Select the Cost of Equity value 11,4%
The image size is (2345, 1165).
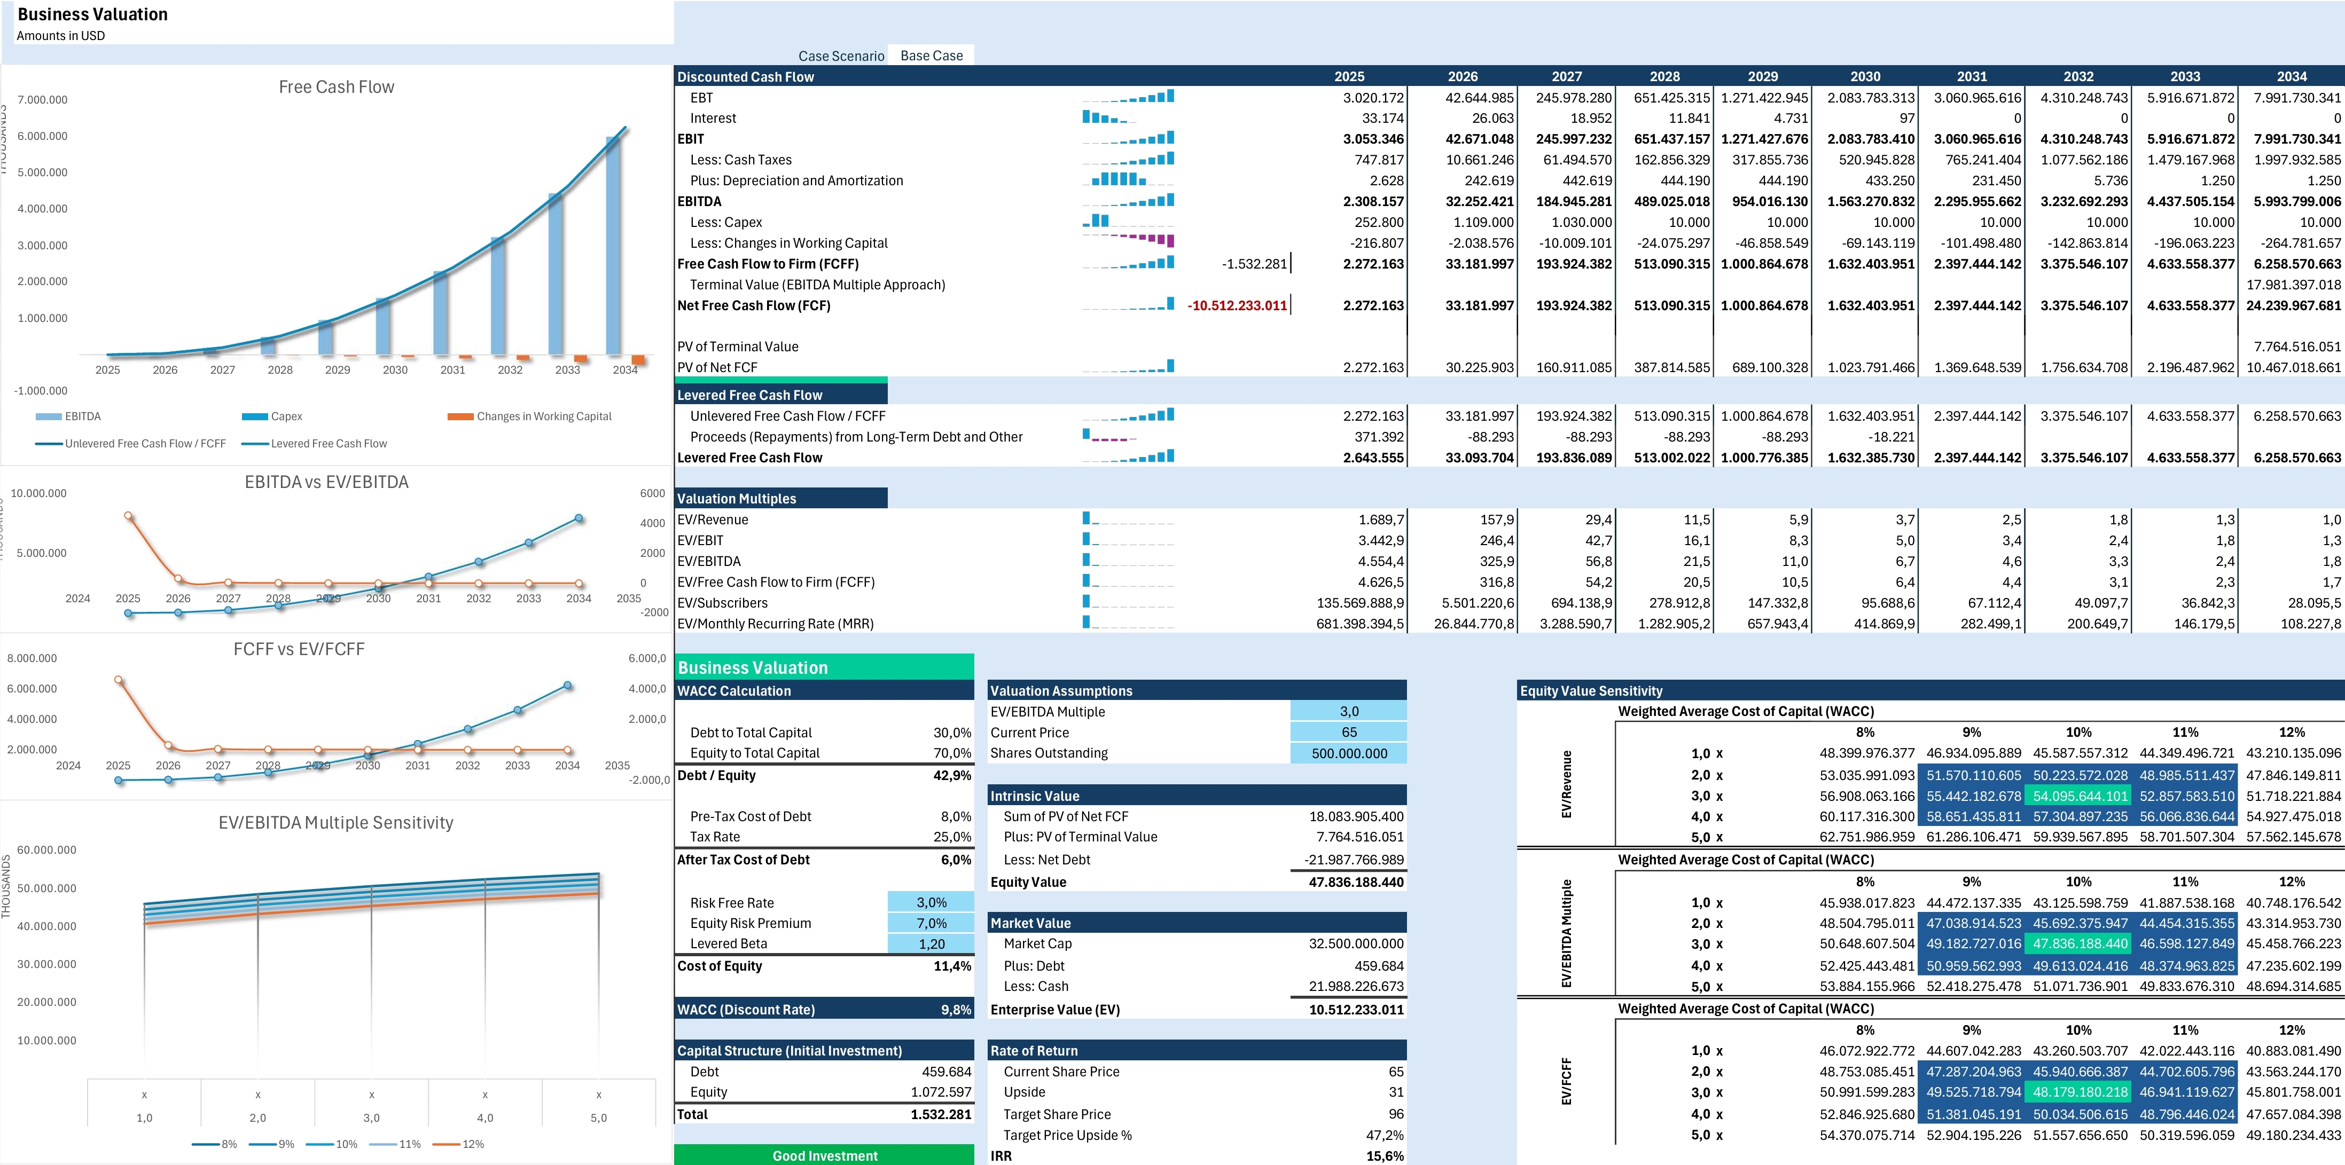pos(952,966)
